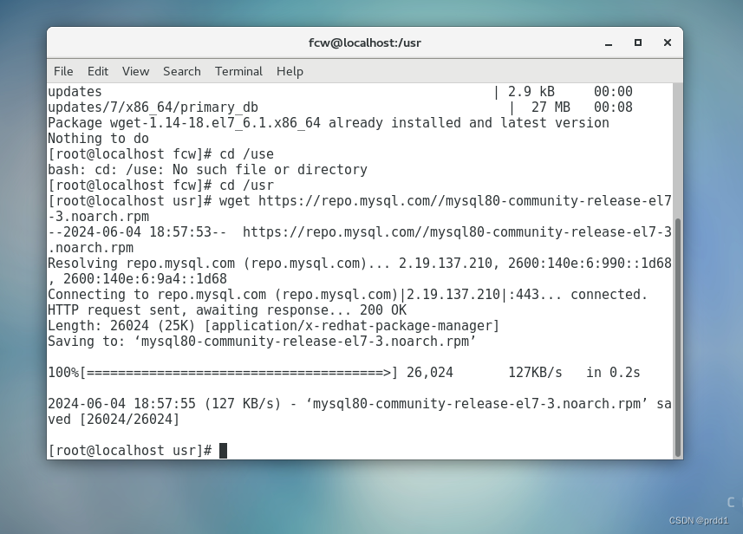Click the 'Nothing to do' line
The width and height of the screenshot is (743, 534).
pos(99,139)
